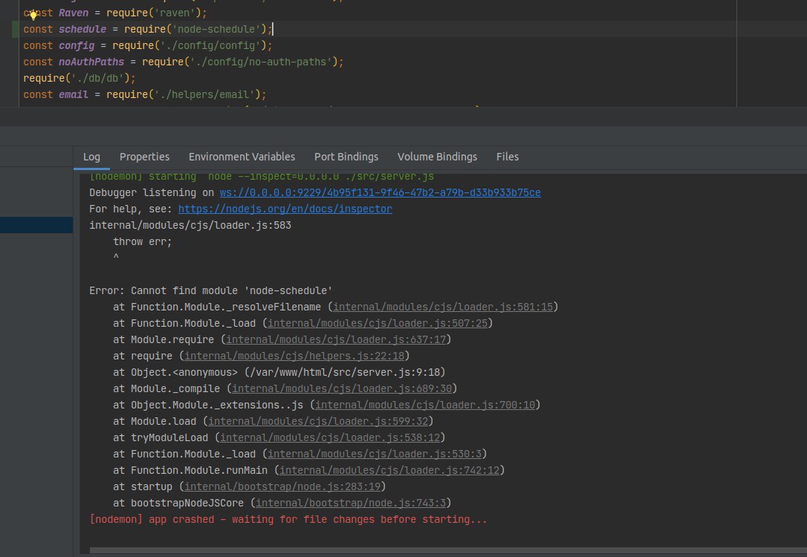Place cursor on the require('node-schedule') code line

(x=148, y=29)
